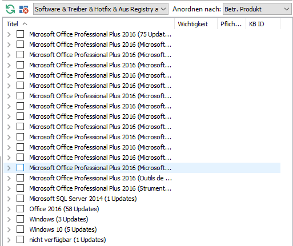Viewport: 293px width, 246px height.
Task: Check the Windows (3 Updates) checkbox
Action: click(x=20, y=219)
